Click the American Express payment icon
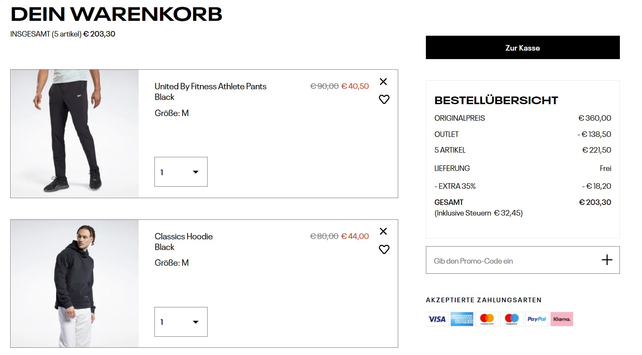This screenshot has width=642, height=355. click(462, 319)
